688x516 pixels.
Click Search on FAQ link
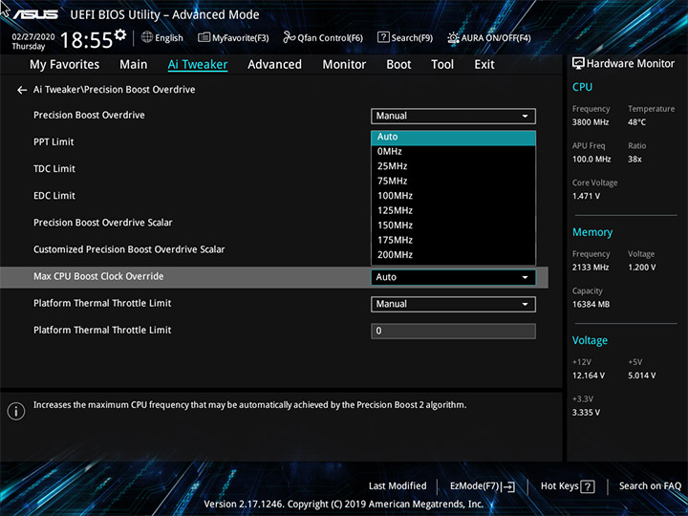click(650, 485)
